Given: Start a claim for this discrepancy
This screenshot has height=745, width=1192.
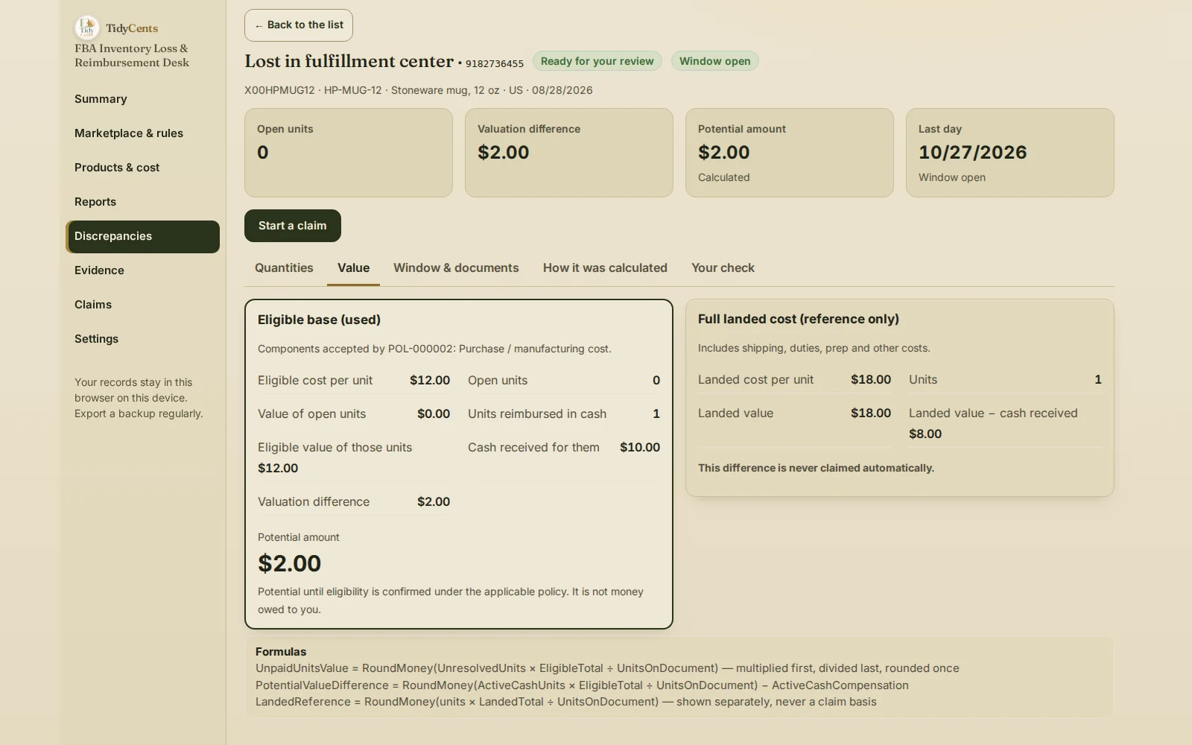Looking at the screenshot, I should (293, 226).
